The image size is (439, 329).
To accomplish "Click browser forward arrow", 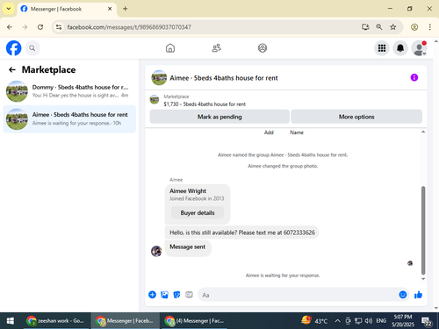I will click(25, 27).
